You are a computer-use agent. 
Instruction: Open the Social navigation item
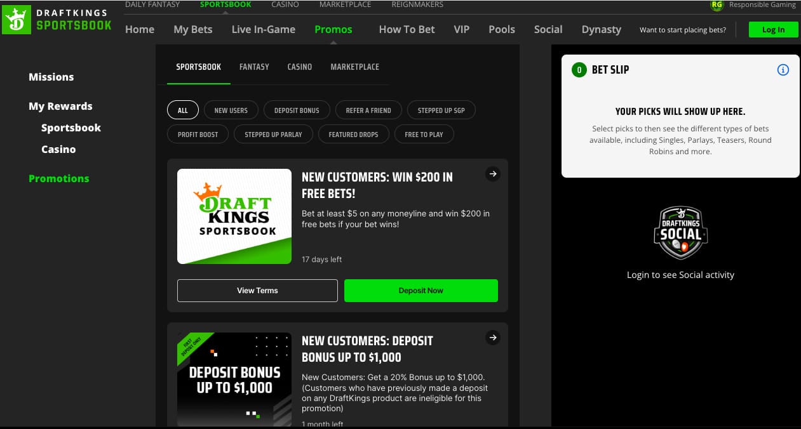pyautogui.click(x=548, y=29)
